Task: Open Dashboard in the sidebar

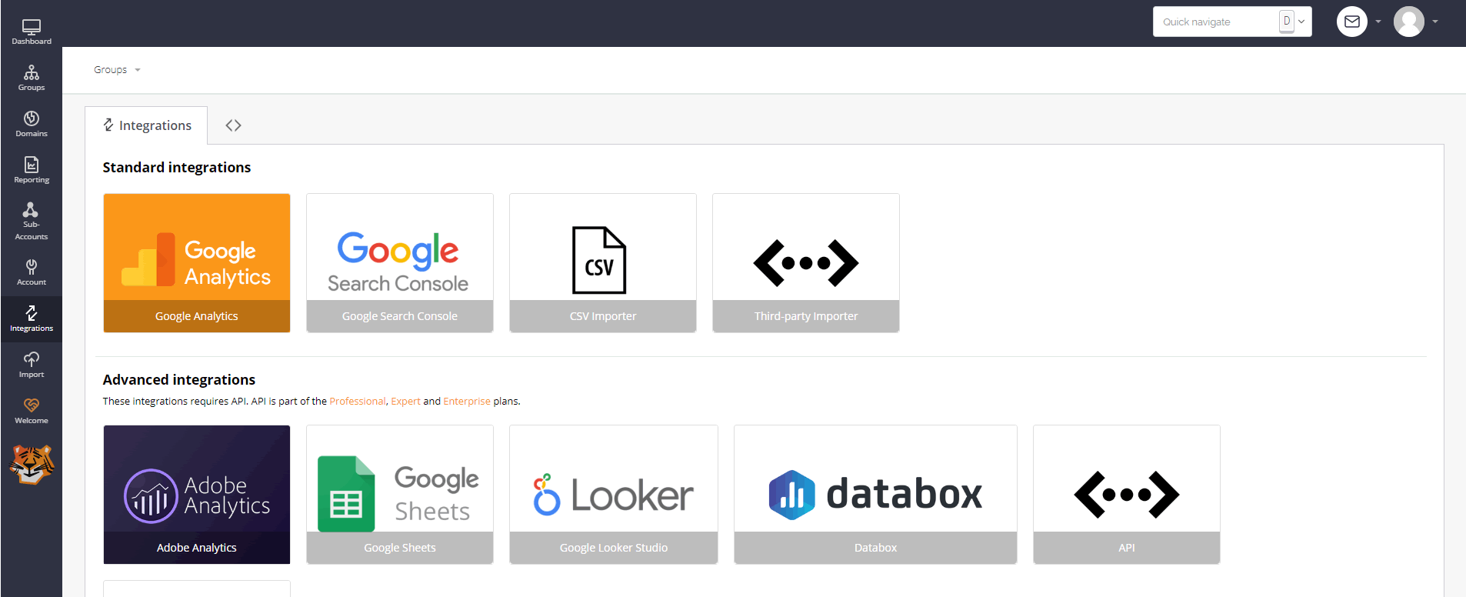Action: point(32,32)
